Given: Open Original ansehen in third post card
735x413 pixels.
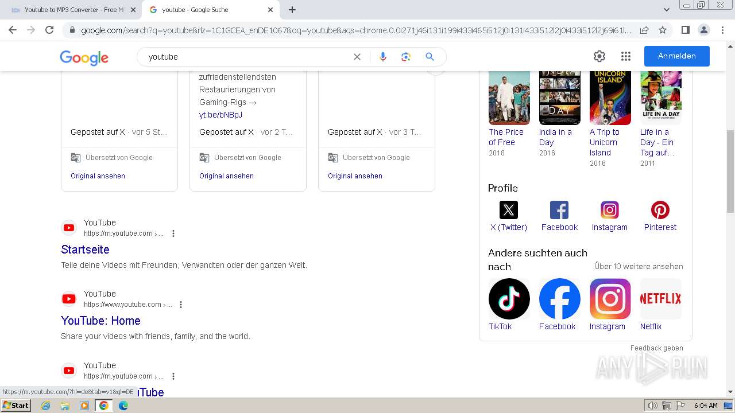Looking at the screenshot, I should click(355, 176).
